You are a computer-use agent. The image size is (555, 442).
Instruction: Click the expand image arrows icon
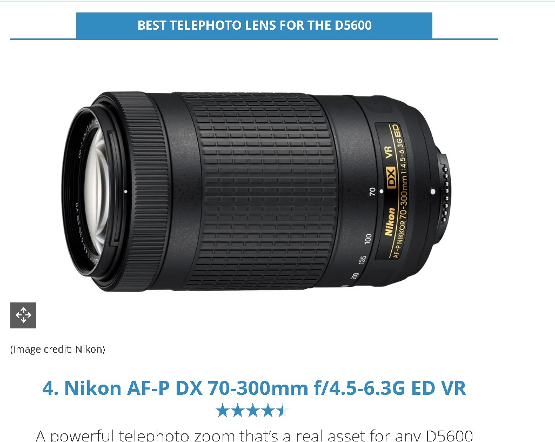pos(23,315)
